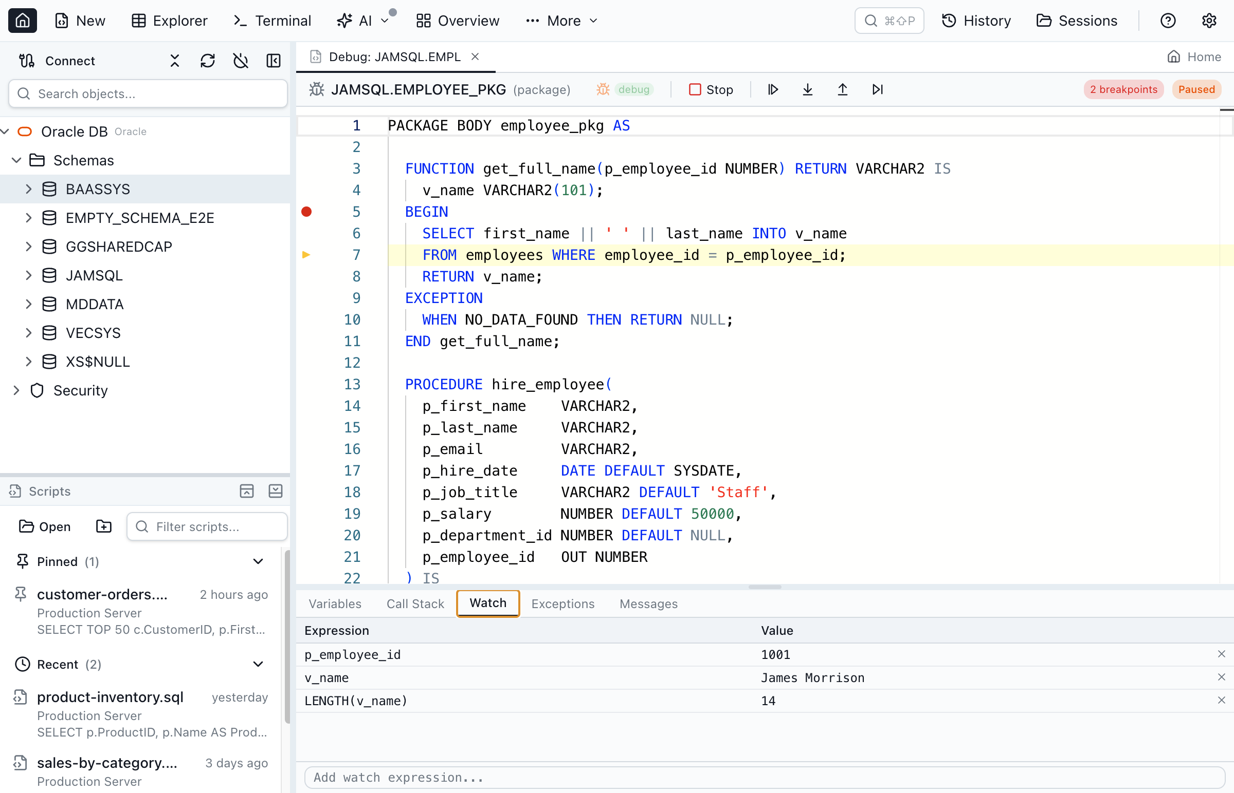1234x793 pixels.
Task: Expand the JAMSQL schema node
Action: pos(29,275)
